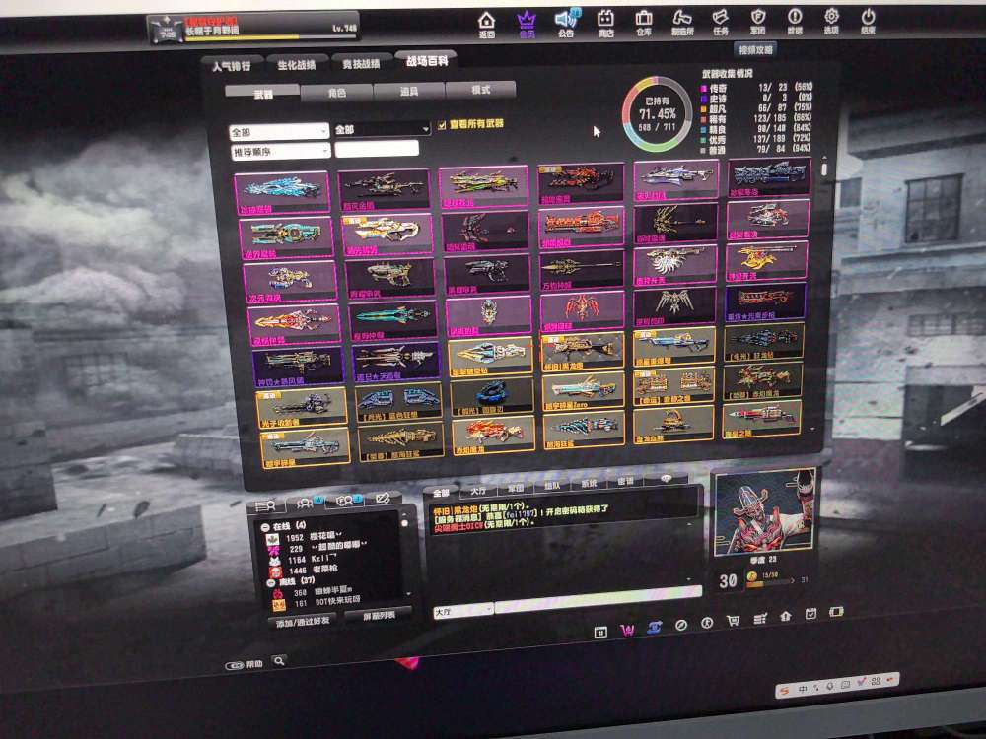Image resolution: width=986 pixels, height=739 pixels.
Task: Open the 仓库 briefcase inventory icon
Action: (x=643, y=24)
